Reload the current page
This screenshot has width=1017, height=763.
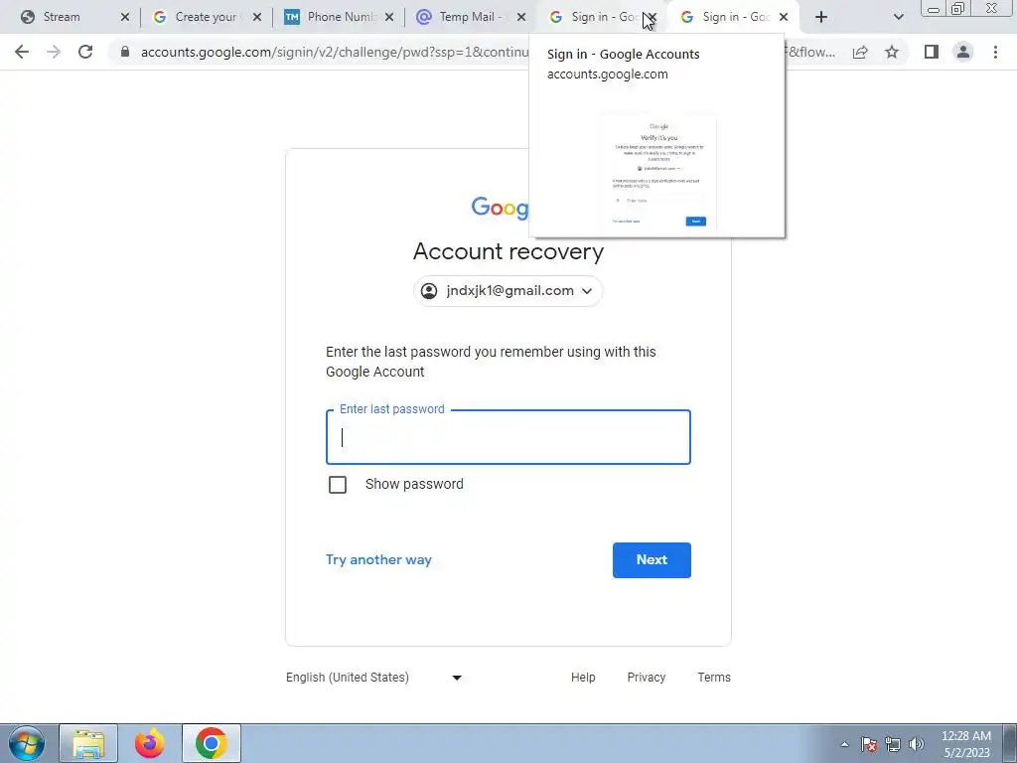[85, 52]
